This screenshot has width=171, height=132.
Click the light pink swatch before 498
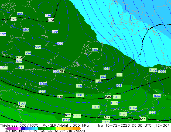pyautogui.click(x=19, y=129)
